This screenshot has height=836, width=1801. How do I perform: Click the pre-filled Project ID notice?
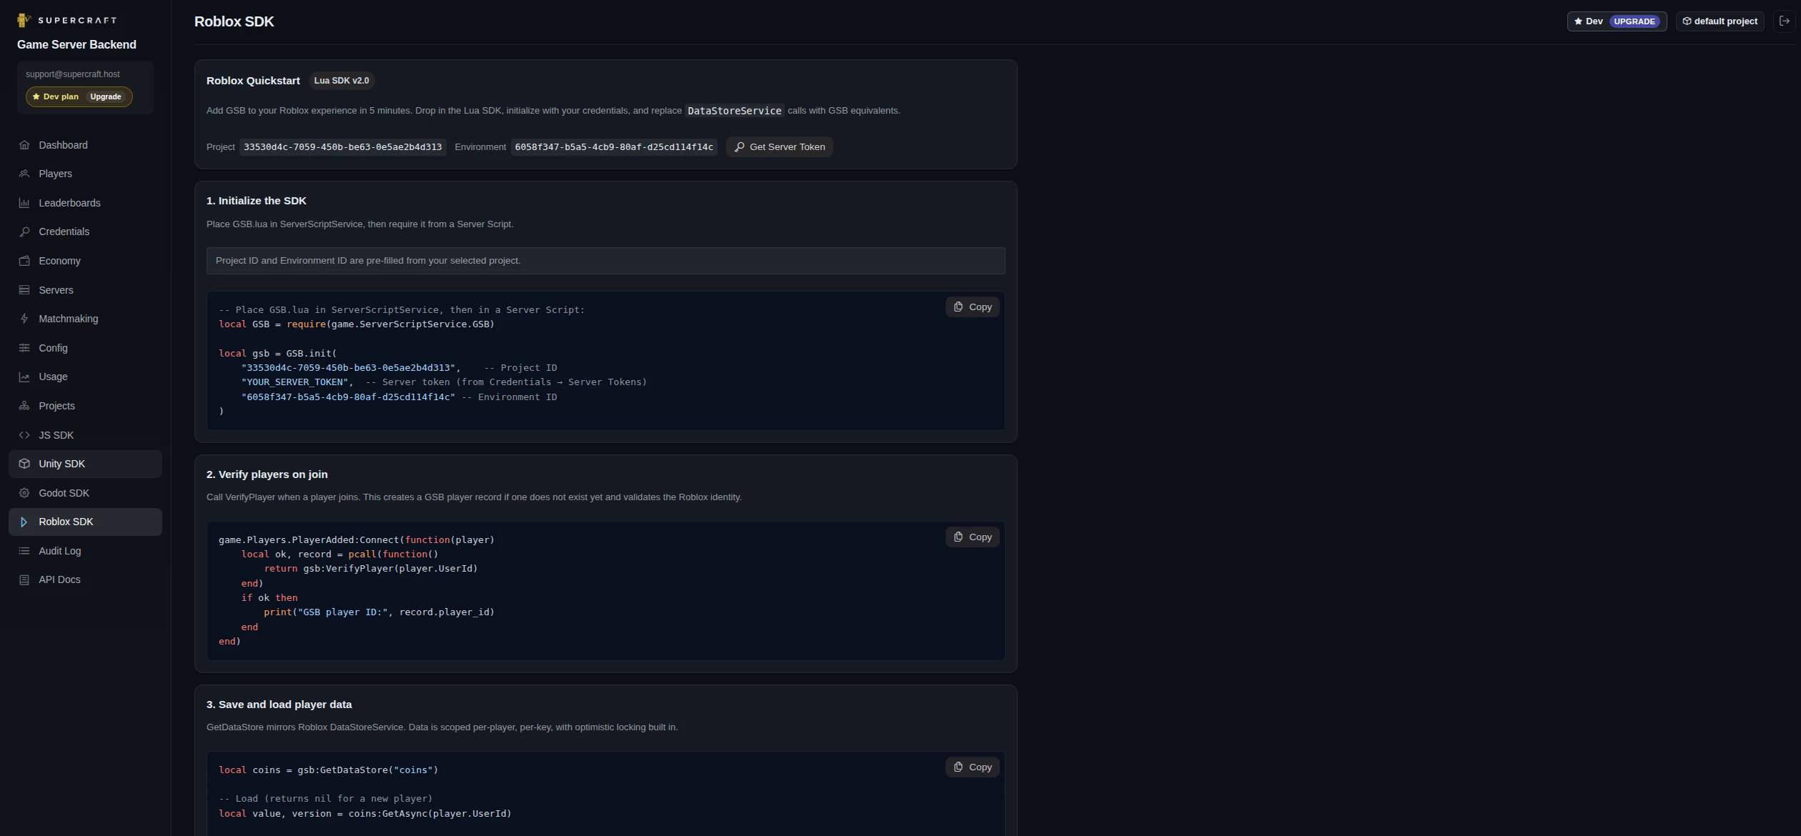pos(605,261)
